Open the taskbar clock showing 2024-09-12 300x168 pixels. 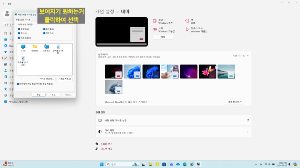pos(282,164)
